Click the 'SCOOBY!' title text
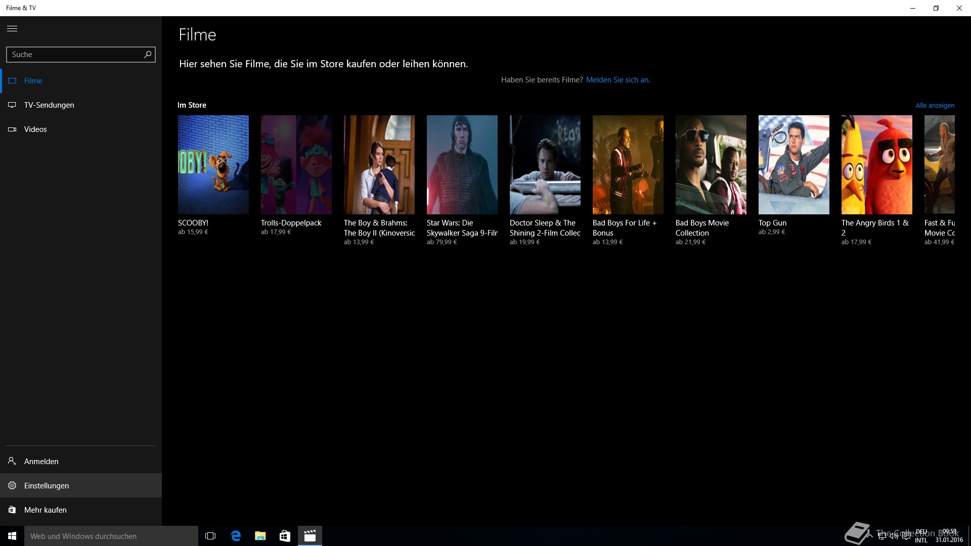The height and width of the screenshot is (546, 971). coord(193,223)
